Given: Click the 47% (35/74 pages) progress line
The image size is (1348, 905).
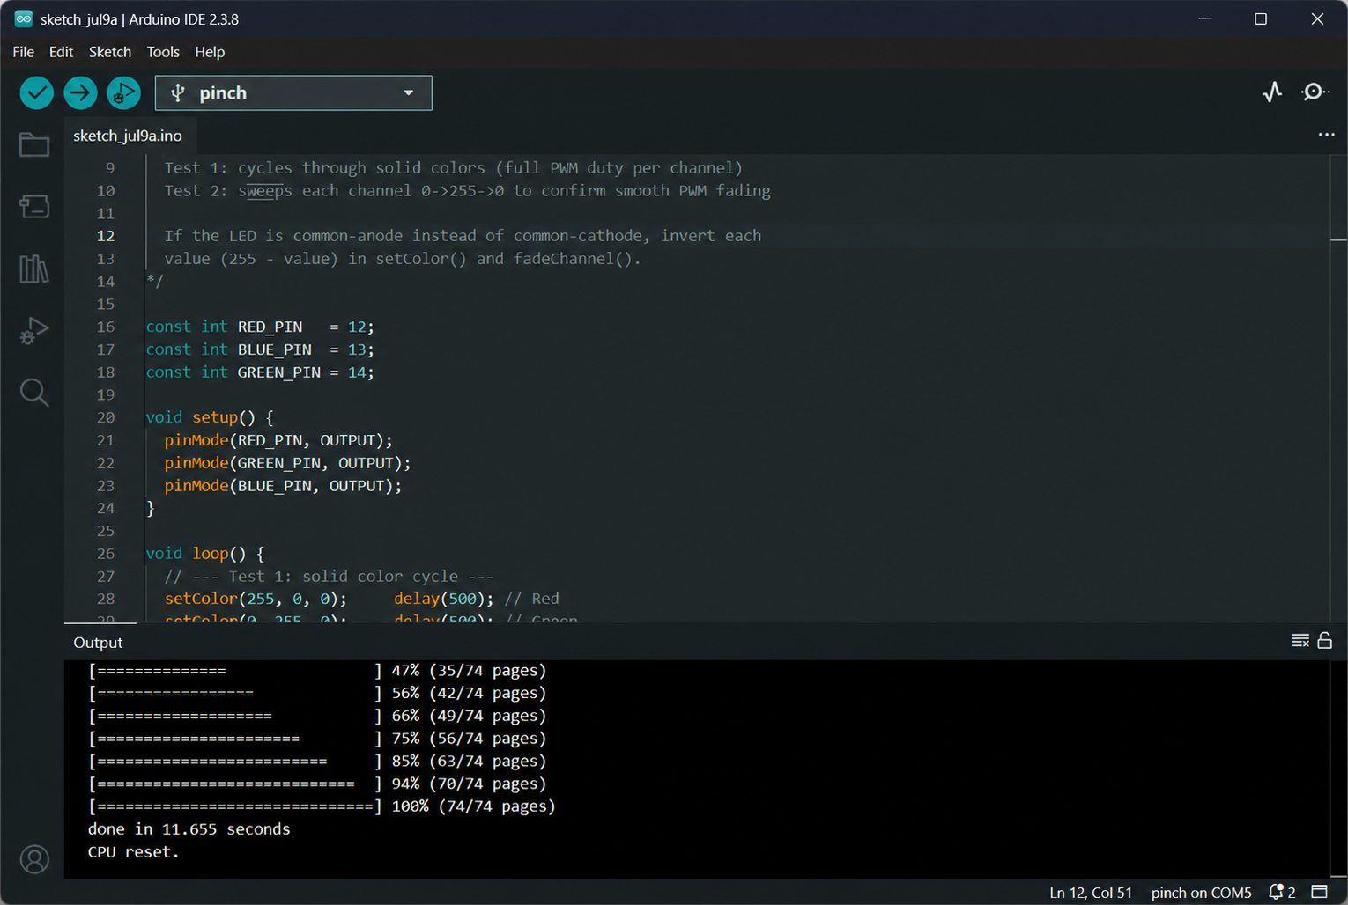Looking at the screenshot, I should [317, 671].
